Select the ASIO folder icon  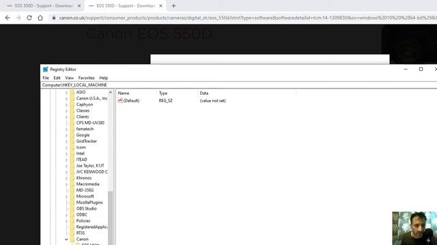point(72,93)
